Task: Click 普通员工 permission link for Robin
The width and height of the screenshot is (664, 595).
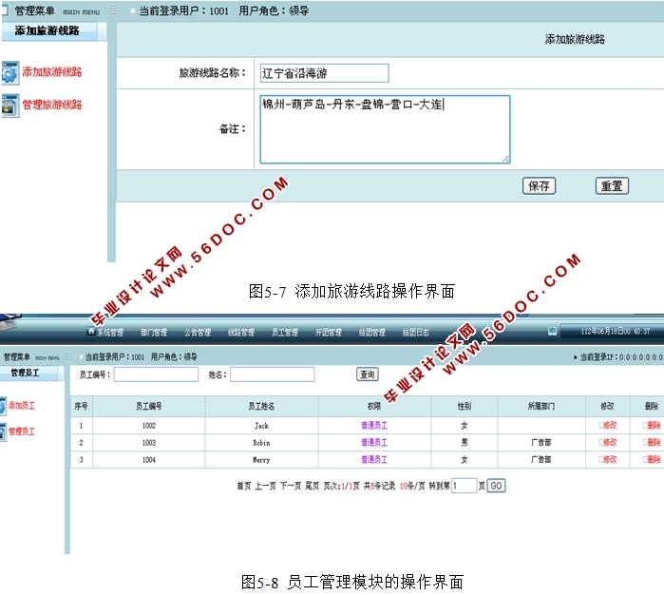Action: pos(374,442)
